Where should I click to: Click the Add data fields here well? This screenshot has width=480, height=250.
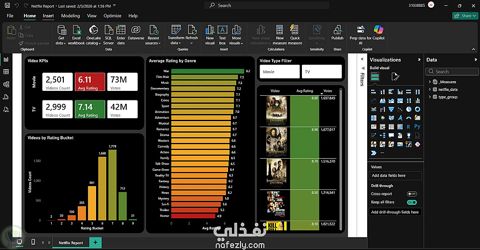395,175
